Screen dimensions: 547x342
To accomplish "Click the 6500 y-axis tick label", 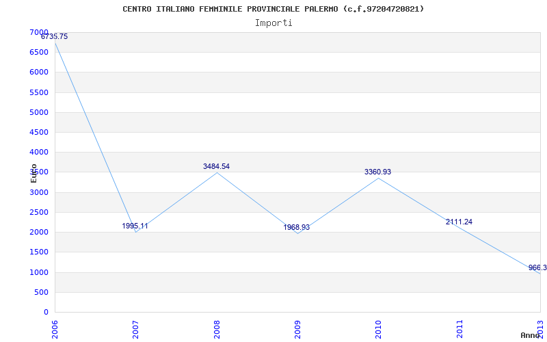I will [x=39, y=53].
